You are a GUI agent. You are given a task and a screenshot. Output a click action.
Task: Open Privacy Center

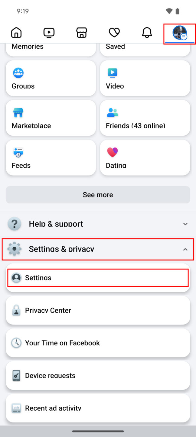(98, 310)
